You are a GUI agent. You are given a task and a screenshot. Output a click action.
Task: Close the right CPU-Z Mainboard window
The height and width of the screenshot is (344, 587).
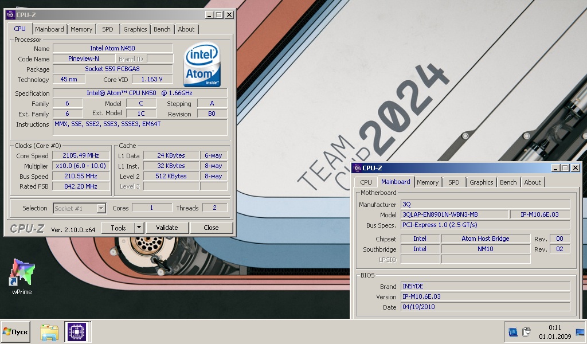click(576, 168)
